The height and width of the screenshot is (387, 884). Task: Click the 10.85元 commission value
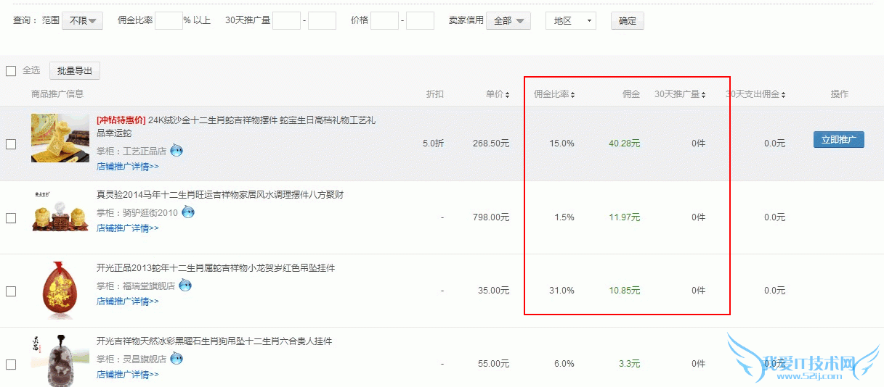(x=624, y=291)
